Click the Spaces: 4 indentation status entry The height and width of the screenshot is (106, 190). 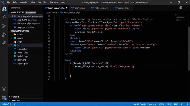point(152,104)
